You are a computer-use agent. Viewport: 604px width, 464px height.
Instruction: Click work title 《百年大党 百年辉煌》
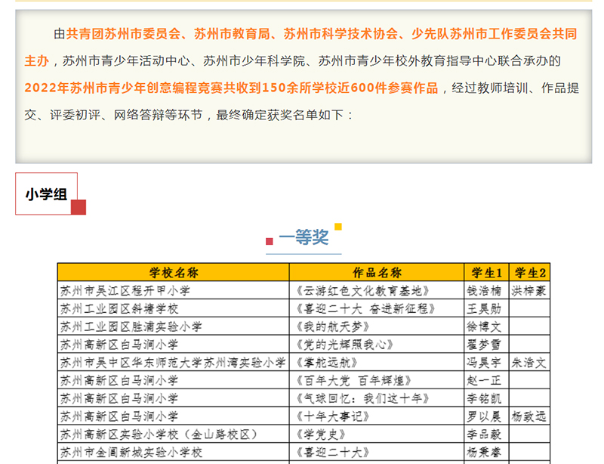pyautogui.click(x=353, y=381)
